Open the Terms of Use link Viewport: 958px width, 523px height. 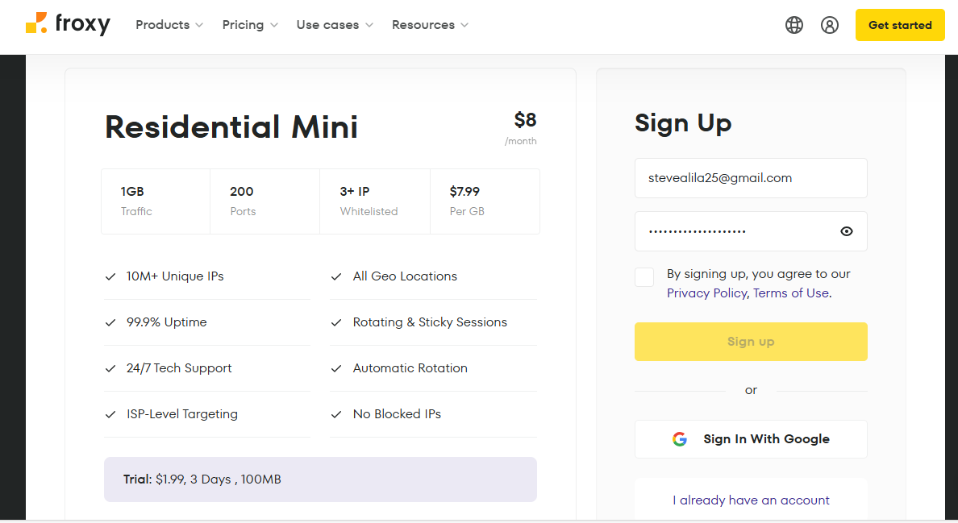790,293
